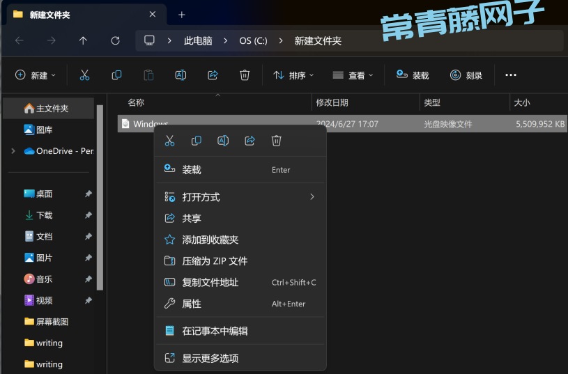The width and height of the screenshot is (568, 374).
Task: Click the toolbar delete trash icon
Action: (245, 75)
